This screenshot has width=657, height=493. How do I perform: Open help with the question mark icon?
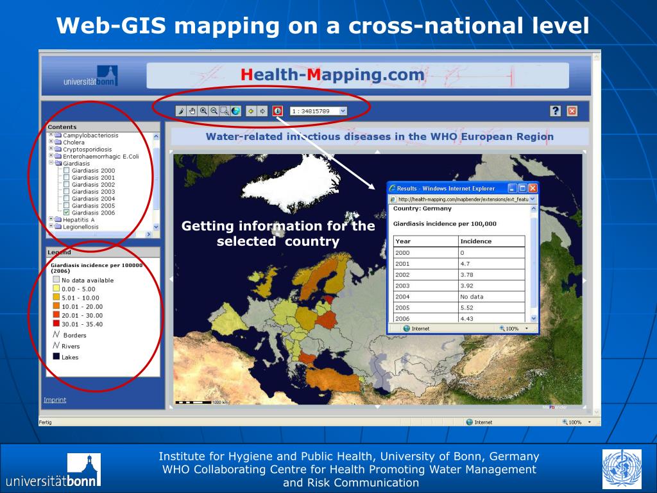(555, 110)
